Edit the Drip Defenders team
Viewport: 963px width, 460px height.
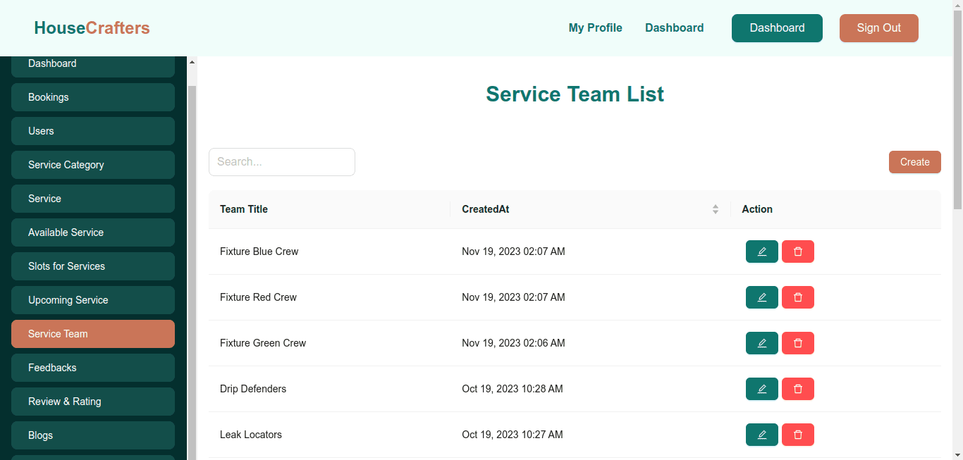(761, 389)
